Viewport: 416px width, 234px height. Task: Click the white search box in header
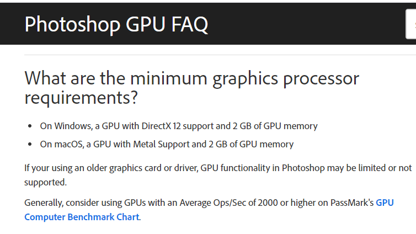pos(411,24)
